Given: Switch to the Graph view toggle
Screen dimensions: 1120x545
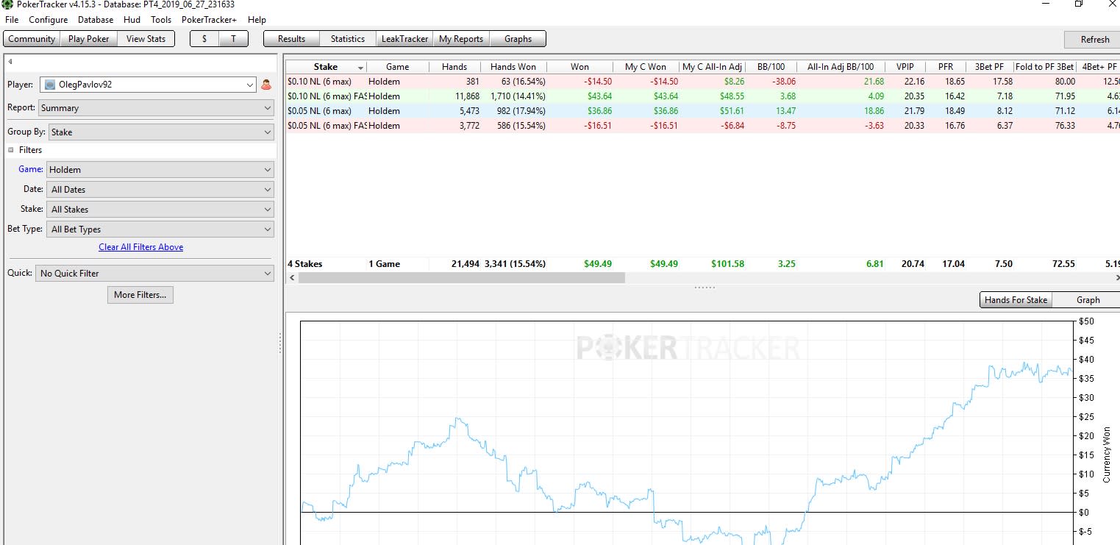Looking at the screenshot, I should coord(1088,300).
